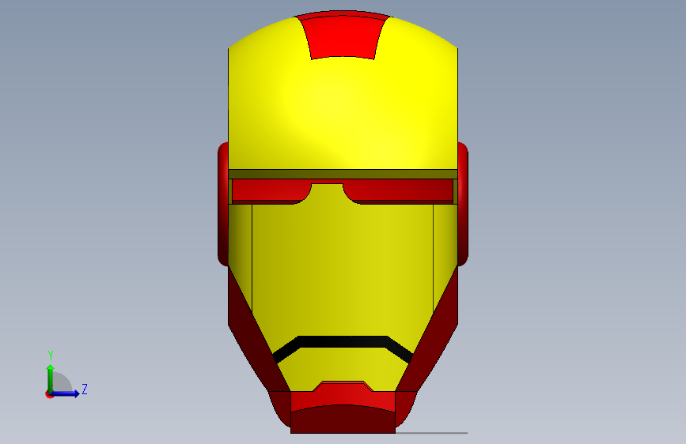The height and width of the screenshot is (444, 686).
Task: Select the right red ear piece
Action: point(463,204)
